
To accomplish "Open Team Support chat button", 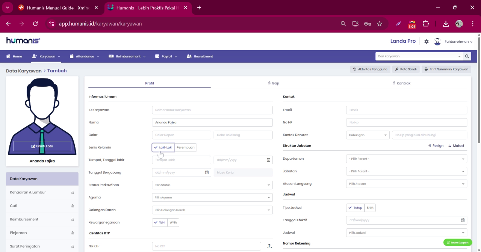I will click(x=458, y=243).
